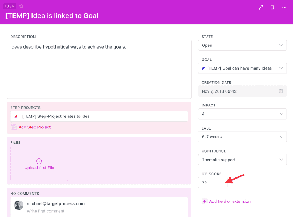
Task: Click the user avatar in the comments section
Action: [x=19, y=205]
